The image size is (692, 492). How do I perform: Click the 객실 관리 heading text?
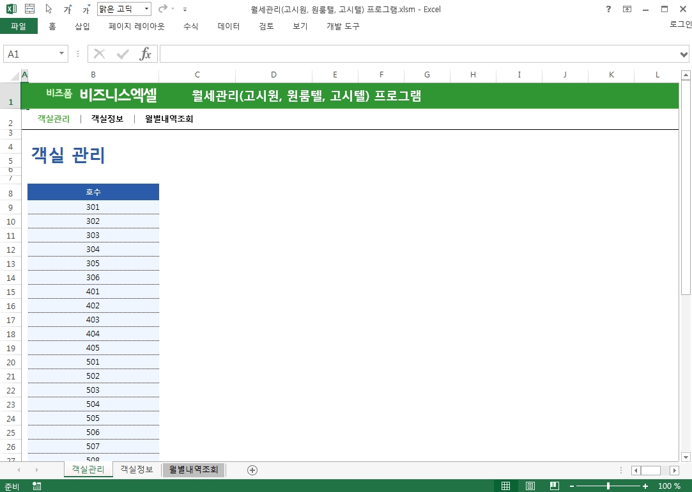pos(68,155)
